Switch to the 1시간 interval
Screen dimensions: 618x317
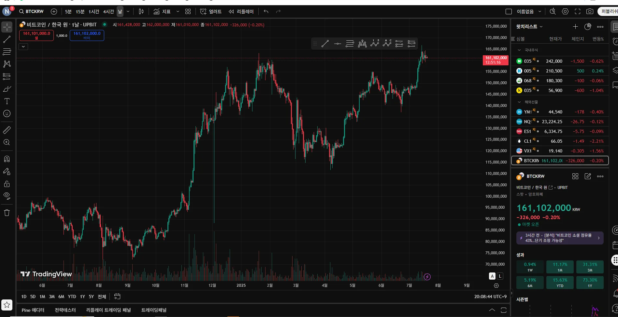(94, 11)
